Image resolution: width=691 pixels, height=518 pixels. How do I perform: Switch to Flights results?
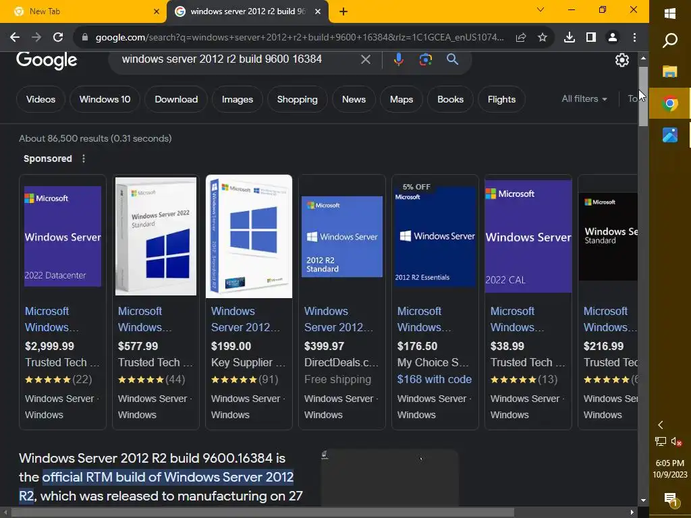pos(501,100)
